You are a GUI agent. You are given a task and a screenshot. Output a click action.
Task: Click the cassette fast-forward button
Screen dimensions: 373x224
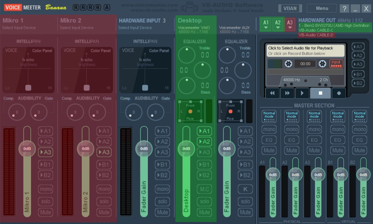[287, 93]
